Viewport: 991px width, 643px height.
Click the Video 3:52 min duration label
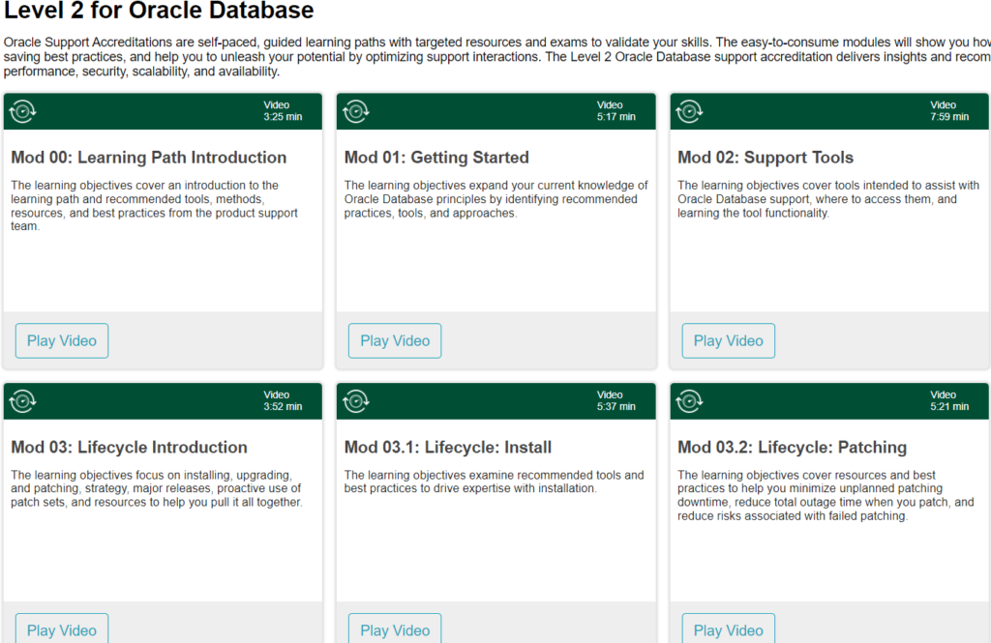283,400
